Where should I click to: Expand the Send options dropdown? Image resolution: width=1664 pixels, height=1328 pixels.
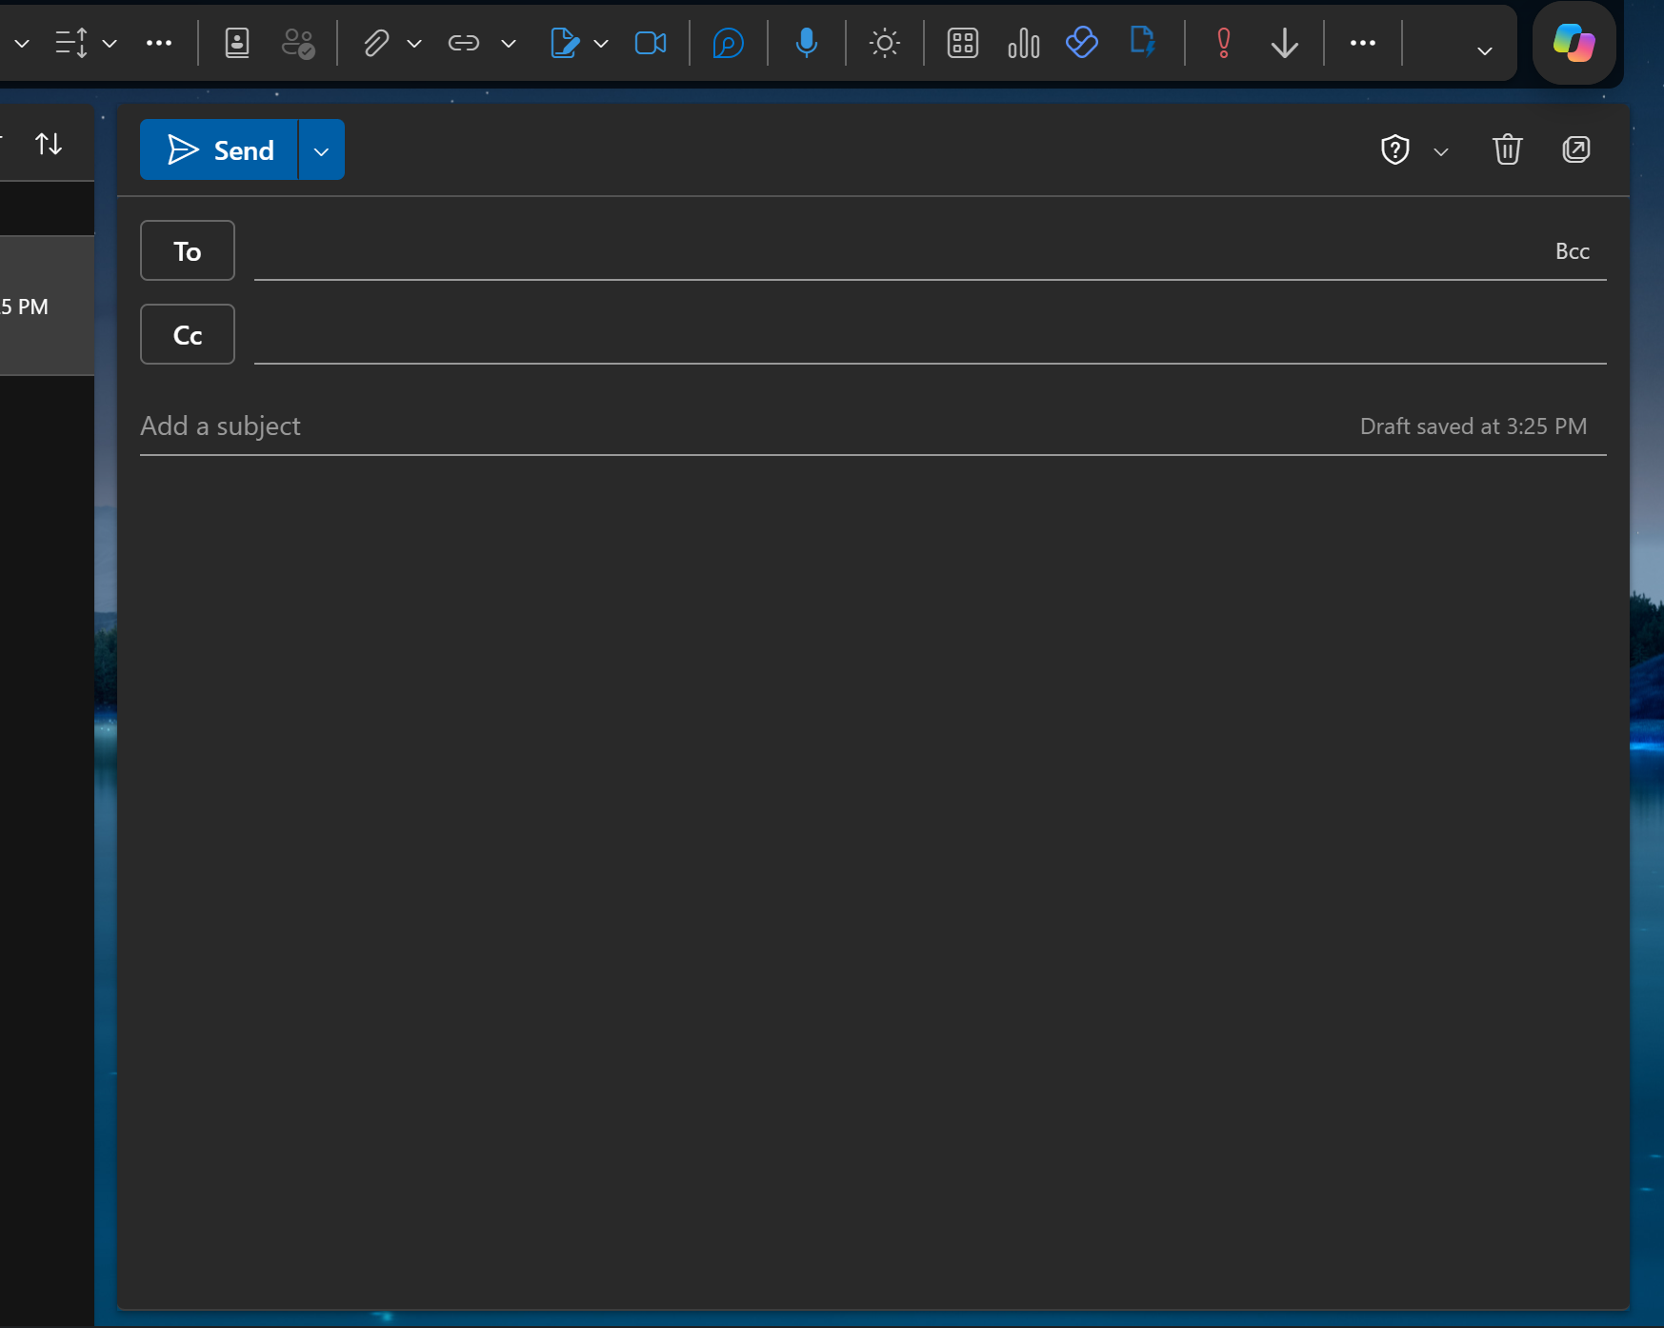tap(322, 150)
